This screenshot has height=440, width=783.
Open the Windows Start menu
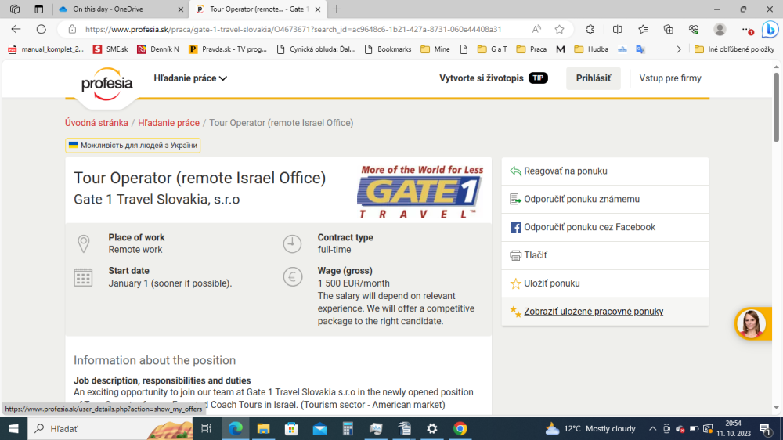click(x=13, y=428)
